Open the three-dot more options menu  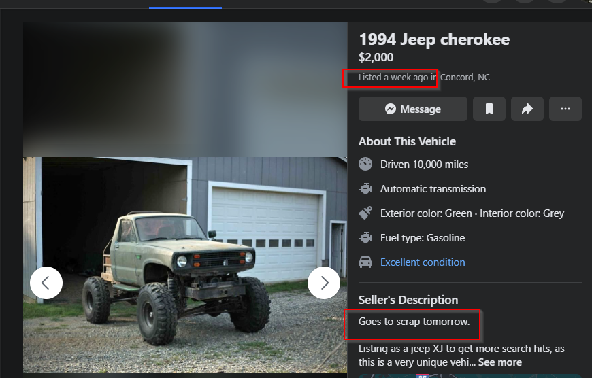click(x=565, y=109)
